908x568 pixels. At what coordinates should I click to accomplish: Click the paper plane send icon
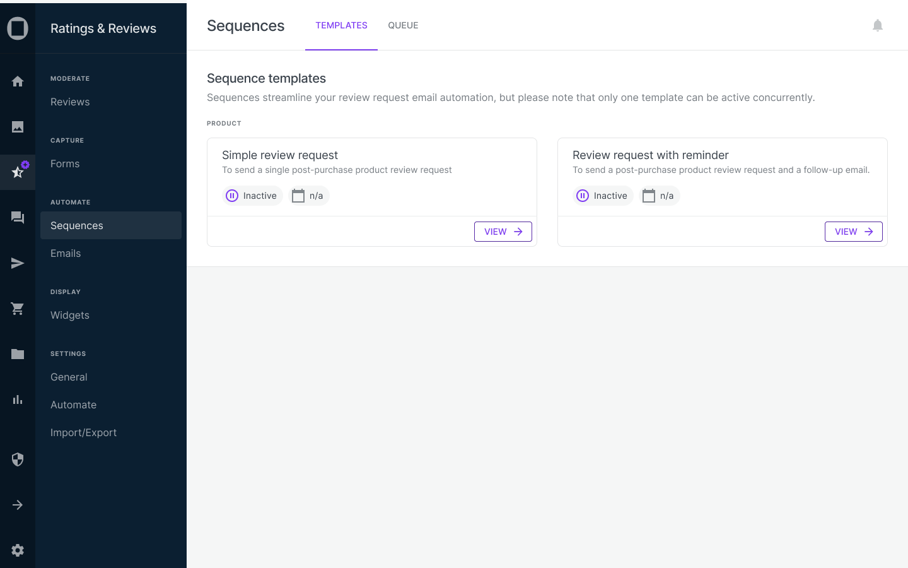[18, 263]
